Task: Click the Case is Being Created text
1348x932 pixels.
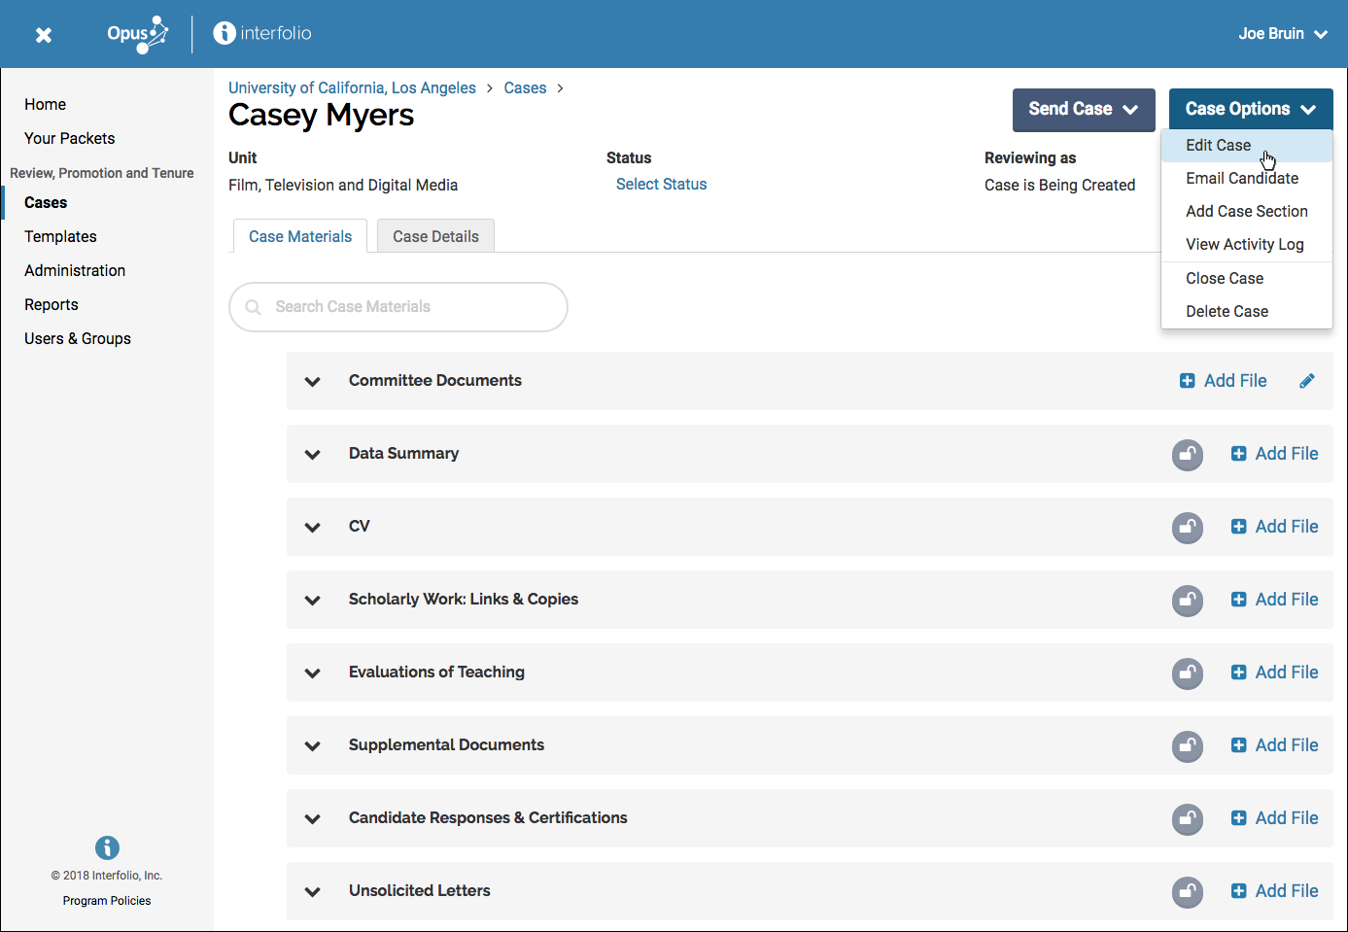Action: (1059, 186)
